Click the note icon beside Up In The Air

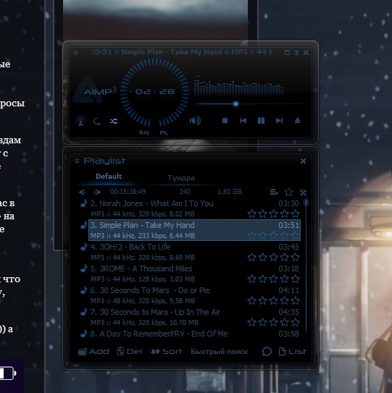click(x=83, y=311)
